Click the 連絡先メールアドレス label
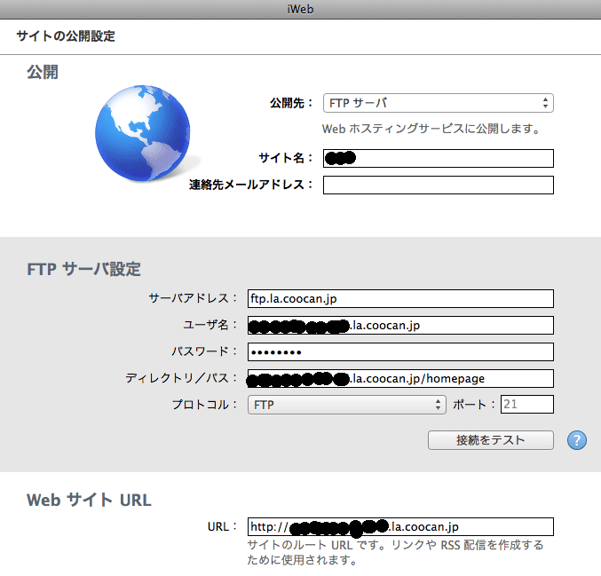Screen dimensions: 601x576 251,185
